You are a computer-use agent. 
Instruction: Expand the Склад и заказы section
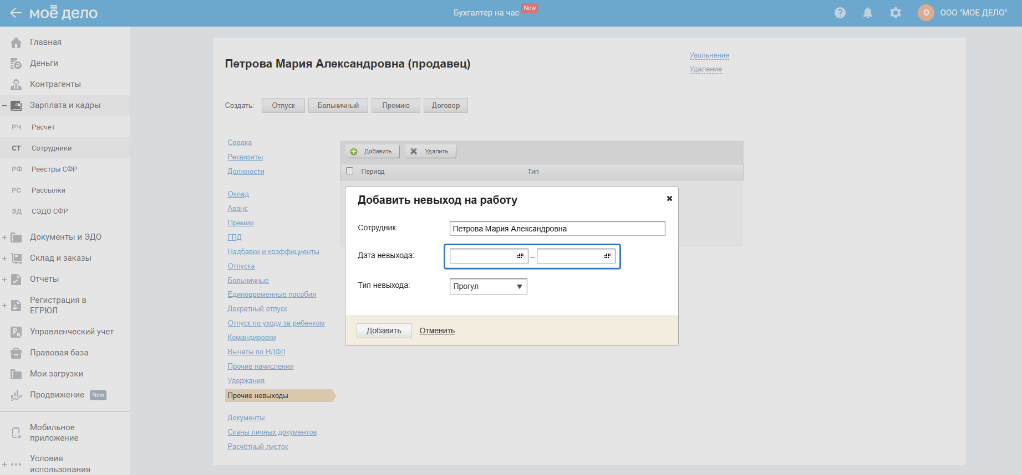[4, 259]
